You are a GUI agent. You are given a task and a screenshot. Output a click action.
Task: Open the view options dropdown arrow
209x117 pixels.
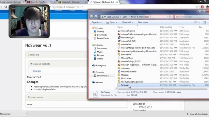tap(199, 22)
